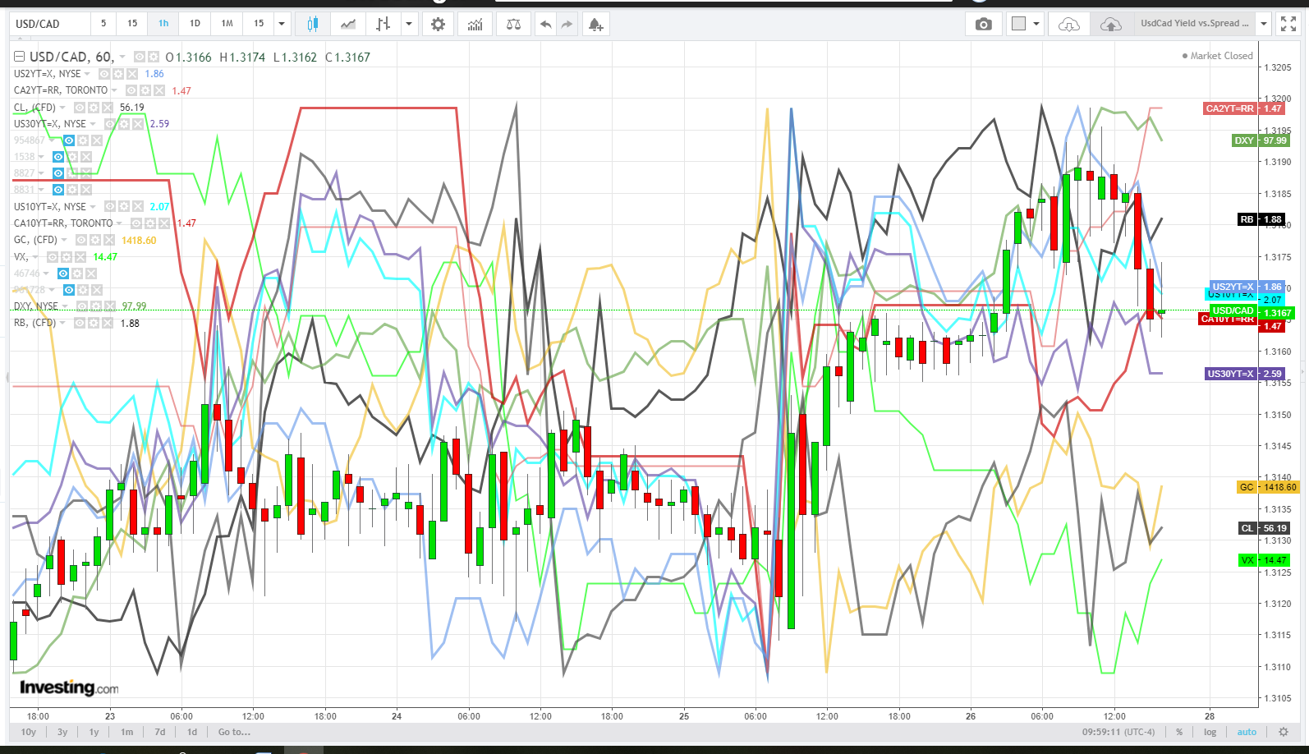Expand CA10YT=RR, TORONTO legend dropdown
The width and height of the screenshot is (1309, 754).
point(119,223)
